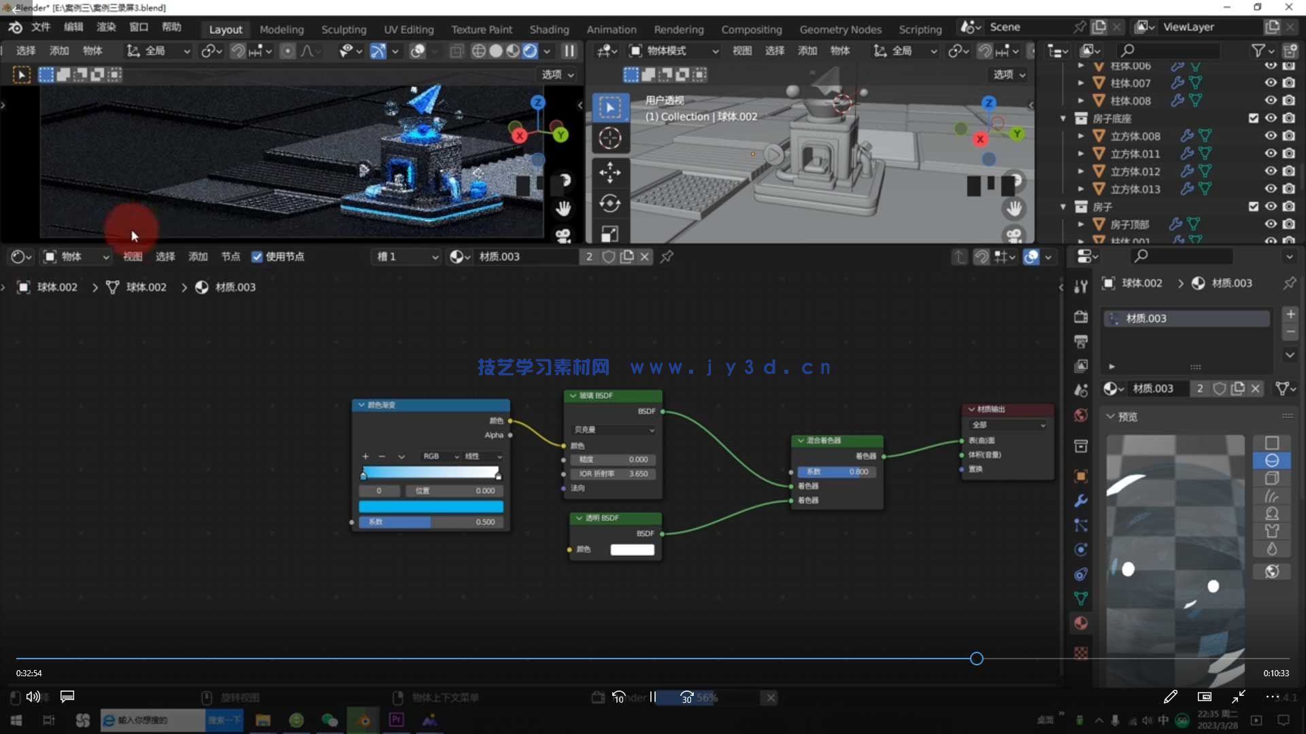Image resolution: width=1306 pixels, height=734 pixels.
Task: Click 节点 menu in node editor
Action: pyautogui.click(x=231, y=257)
